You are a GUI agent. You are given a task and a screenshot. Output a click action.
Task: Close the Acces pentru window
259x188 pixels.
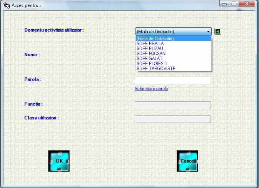tap(247, 3)
